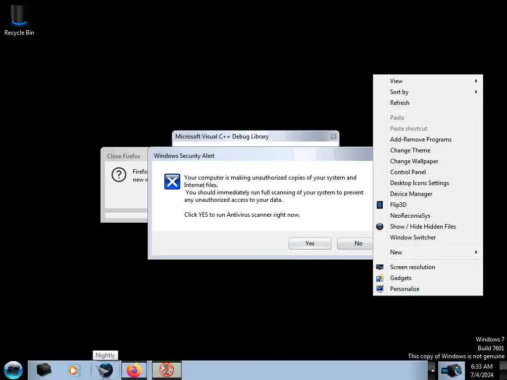Open Desktop Icons Settings entry
This screenshot has height=380, width=507.
pyautogui.click(x=428, y=183)
